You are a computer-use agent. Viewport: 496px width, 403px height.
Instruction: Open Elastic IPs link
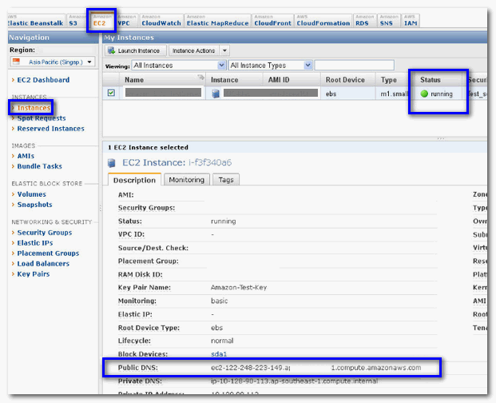pos(35,243)
